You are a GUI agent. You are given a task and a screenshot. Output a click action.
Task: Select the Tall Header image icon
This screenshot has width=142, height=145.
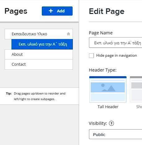click(108, 87)
